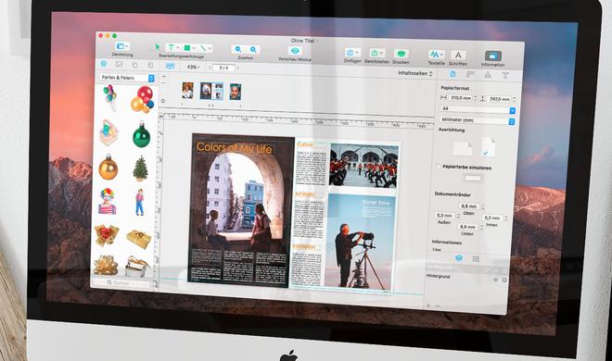Switch to the Document inspector tab
Image resolution: width=612 pixels, height=361 pixels.
[x=453, y=74]
